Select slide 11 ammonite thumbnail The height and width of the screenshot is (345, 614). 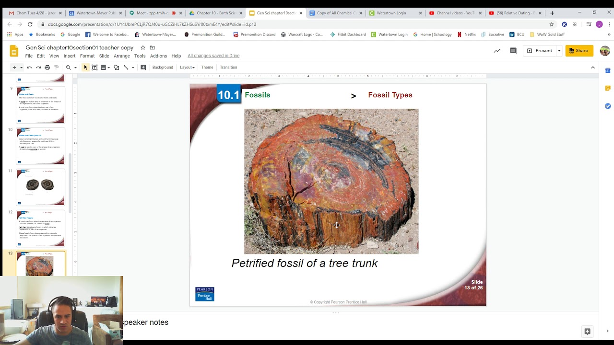[x=41, y=187]
